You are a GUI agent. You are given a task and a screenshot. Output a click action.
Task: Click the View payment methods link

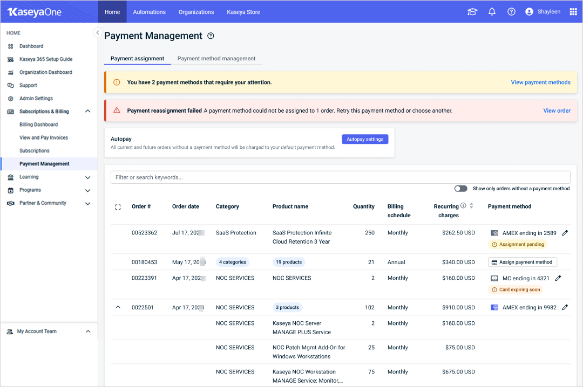[x=540, y=82]
